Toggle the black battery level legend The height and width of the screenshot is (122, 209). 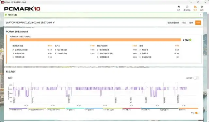click(x=169, y=109)
